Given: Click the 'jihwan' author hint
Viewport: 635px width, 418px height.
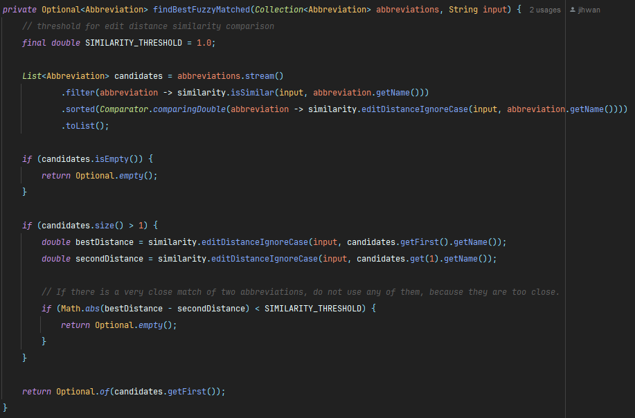Looking at the screenshot, I should (x=589, y=10).
